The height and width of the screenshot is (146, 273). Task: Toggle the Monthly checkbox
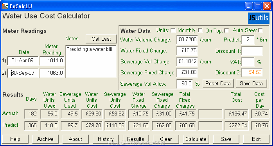[200, 31]
